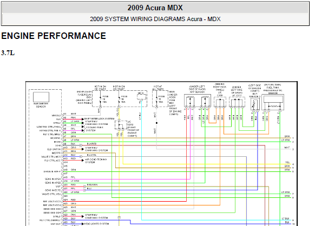Click pin 'A25 ORG' label
Viewport: 328px width, 226px height.
click(70, 203)
